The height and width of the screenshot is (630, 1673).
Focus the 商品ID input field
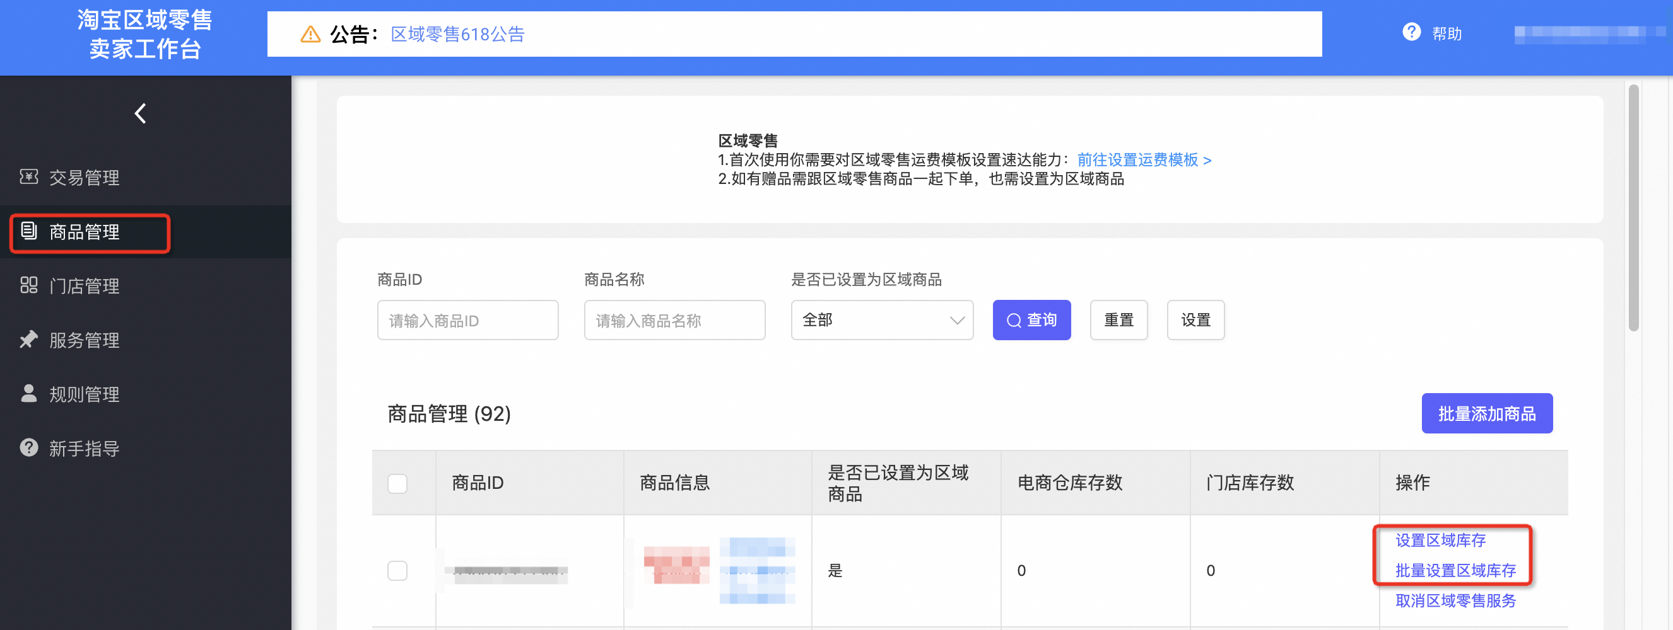pos(467,320)
